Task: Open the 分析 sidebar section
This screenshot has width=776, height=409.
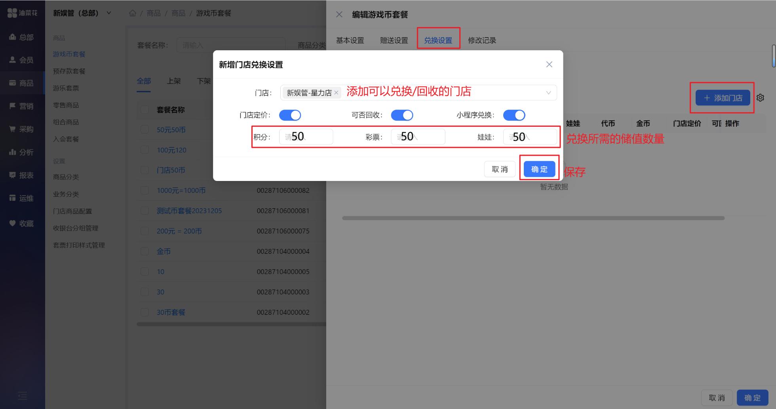Action: pyautogui.click(x=21, y=152)
